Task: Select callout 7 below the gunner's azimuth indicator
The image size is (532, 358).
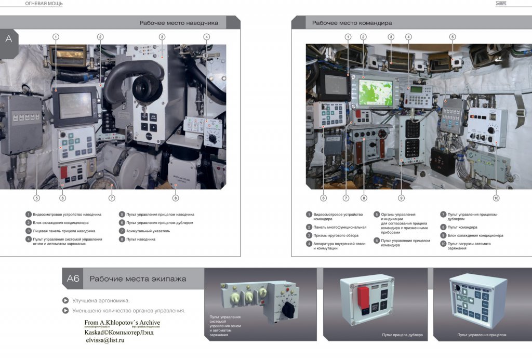Action: tap(111, 197)
